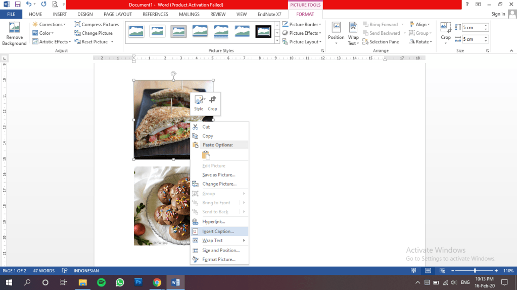
Task: Click the Remove Background icon
Action: click(x=14, y=29)
